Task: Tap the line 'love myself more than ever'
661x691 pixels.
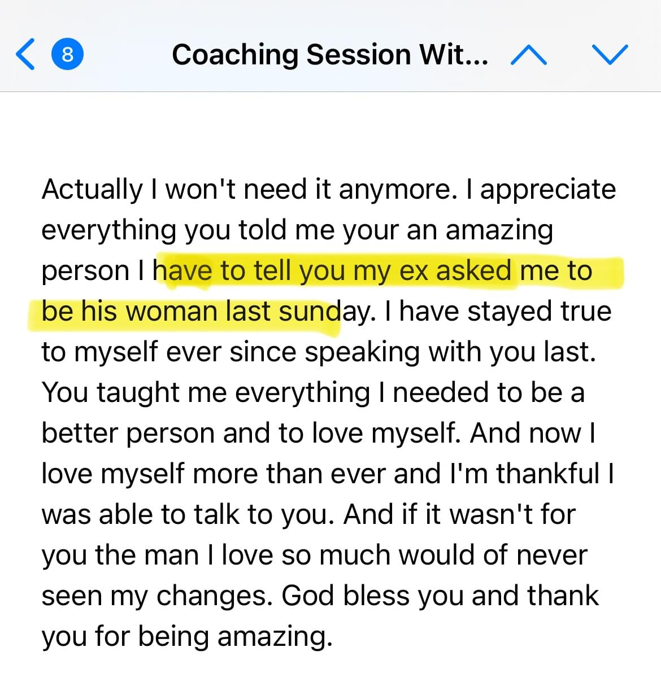Action: tap(328, 474)
